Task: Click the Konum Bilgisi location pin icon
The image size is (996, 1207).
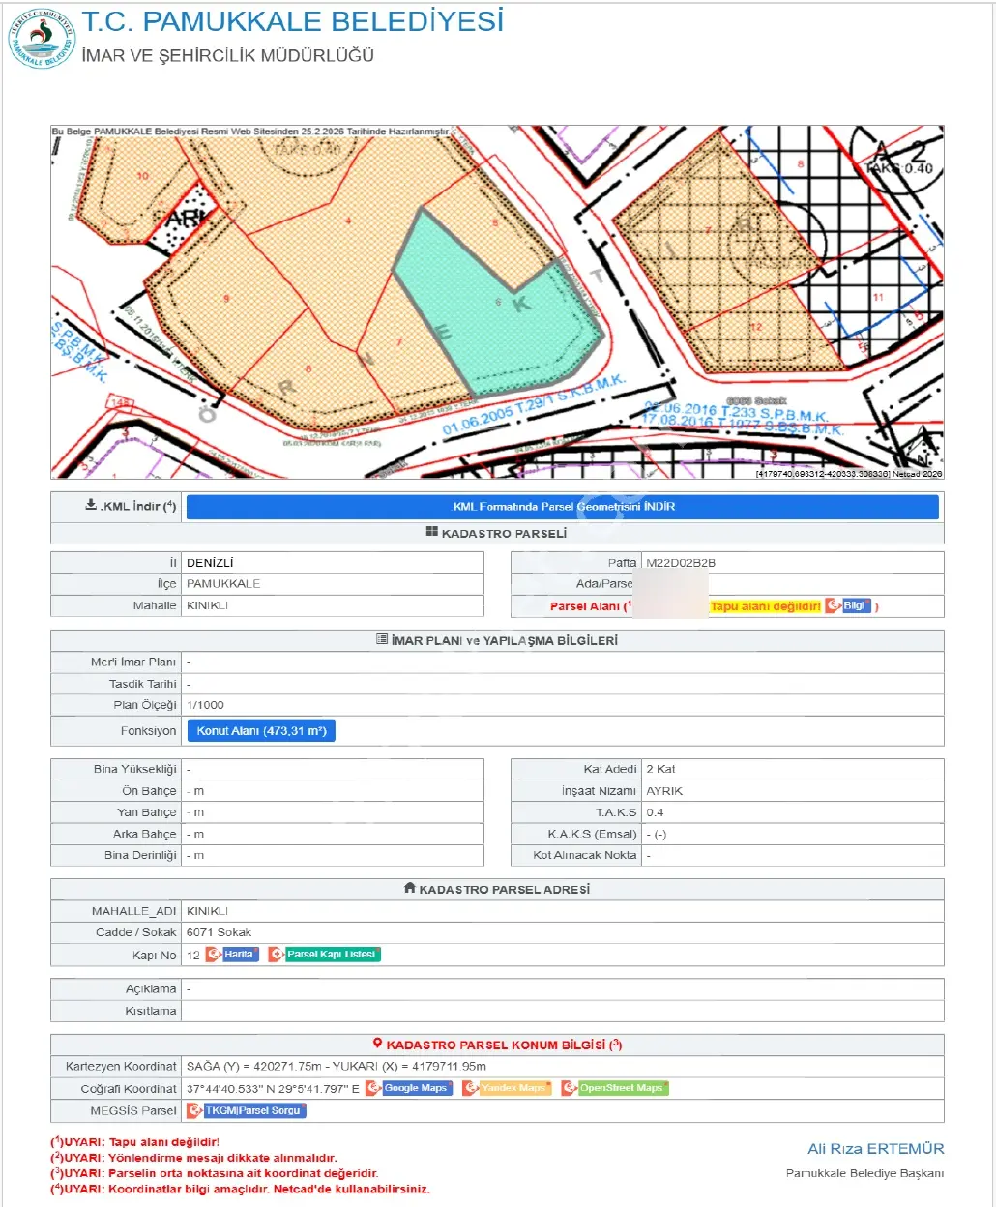Action: [378, 1044]
